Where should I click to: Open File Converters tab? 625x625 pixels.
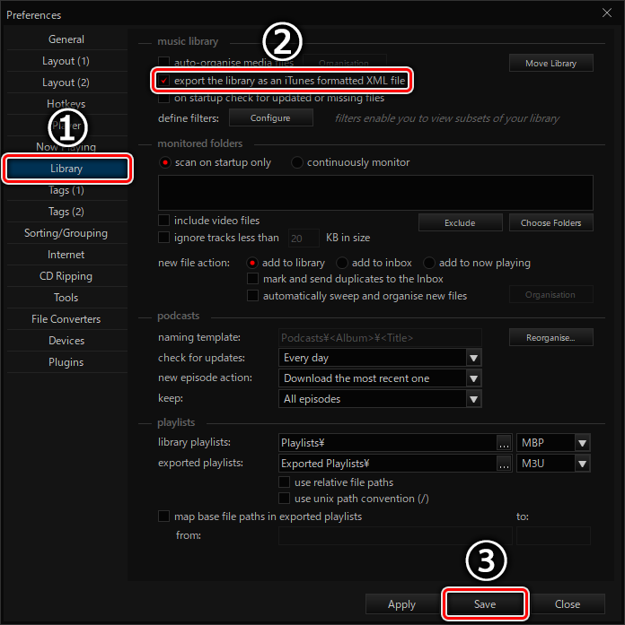point(66,319)
